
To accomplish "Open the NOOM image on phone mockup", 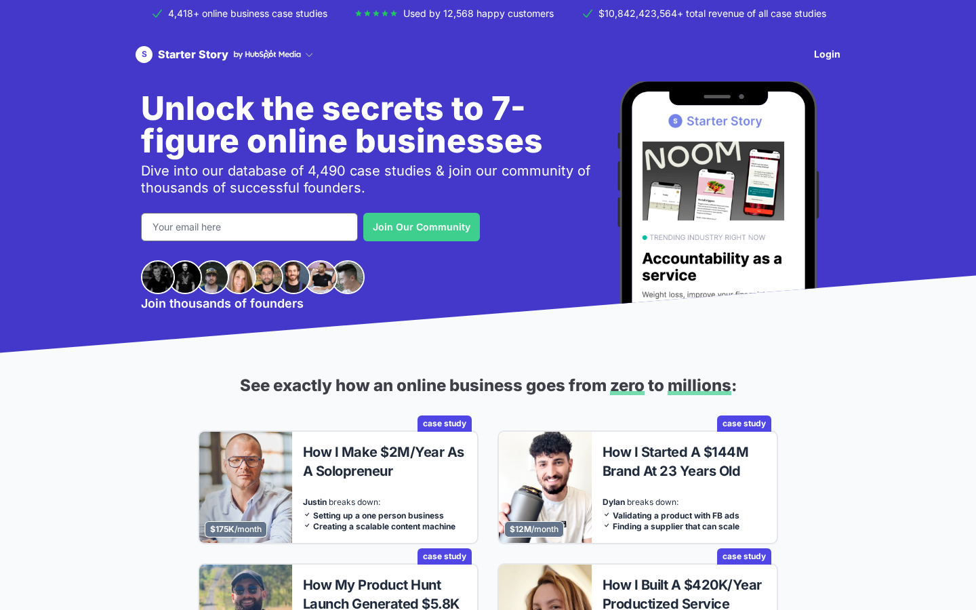I will [x=713, y=181].
